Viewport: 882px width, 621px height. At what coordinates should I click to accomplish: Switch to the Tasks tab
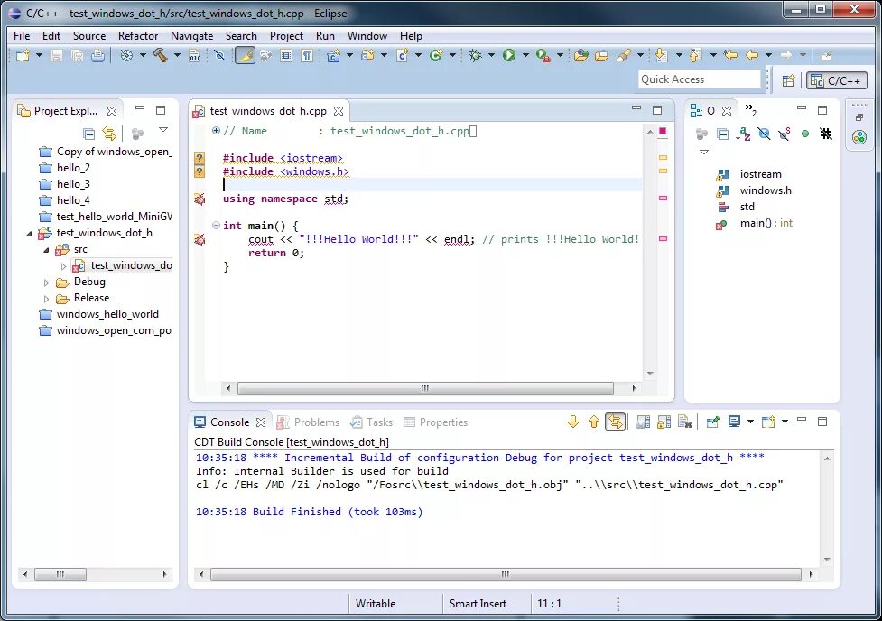coord(372,422)
